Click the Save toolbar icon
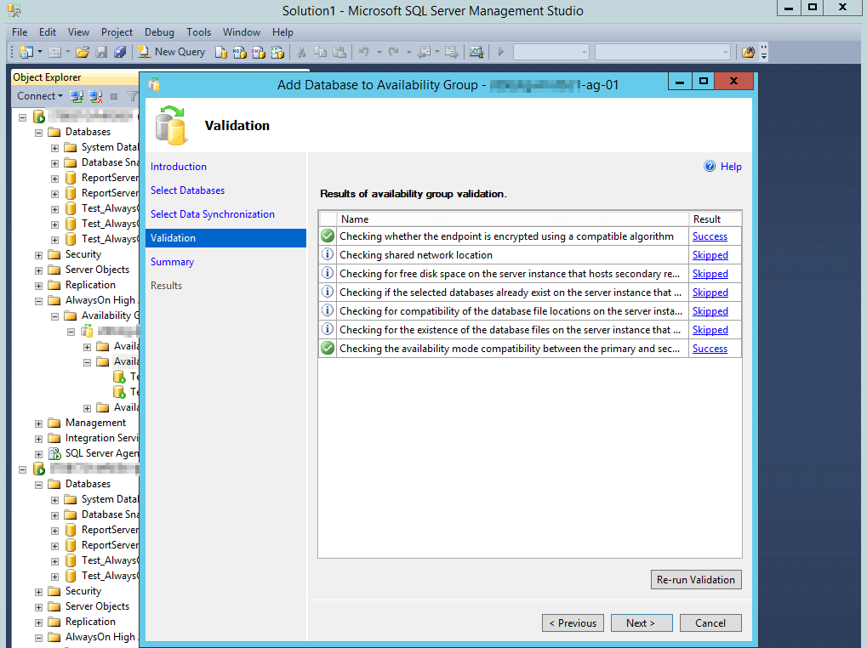The width and height of the screenshot is (867, 648). point(101,52)
